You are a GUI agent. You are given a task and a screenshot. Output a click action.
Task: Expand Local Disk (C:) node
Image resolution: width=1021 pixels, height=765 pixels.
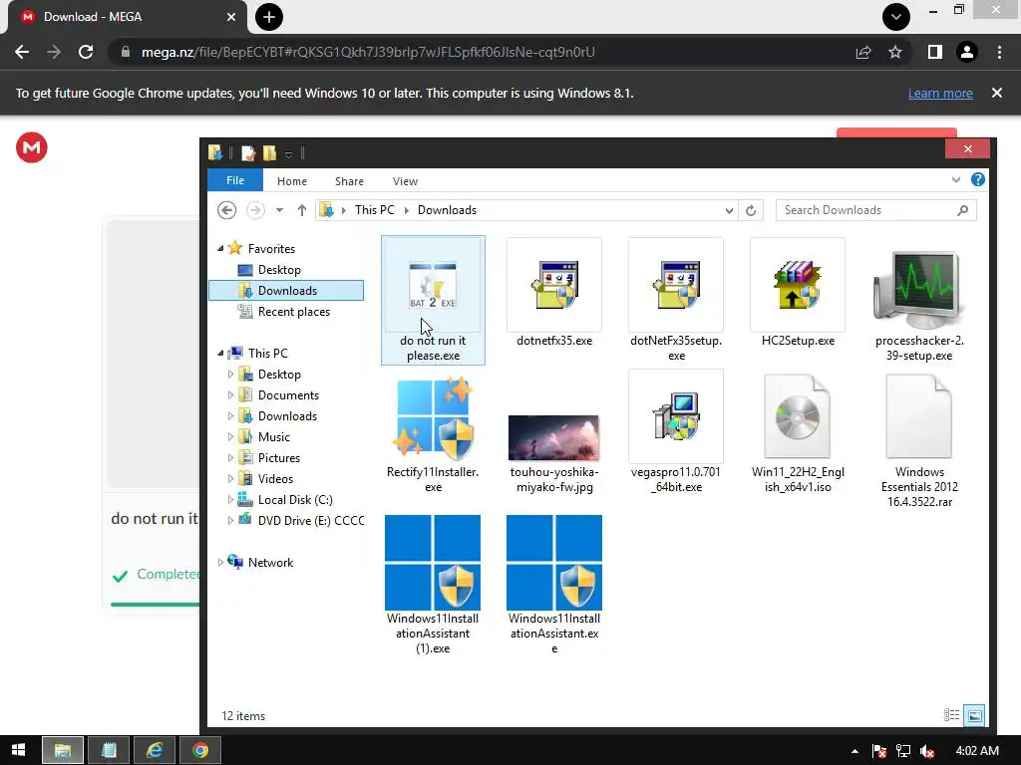230,500
